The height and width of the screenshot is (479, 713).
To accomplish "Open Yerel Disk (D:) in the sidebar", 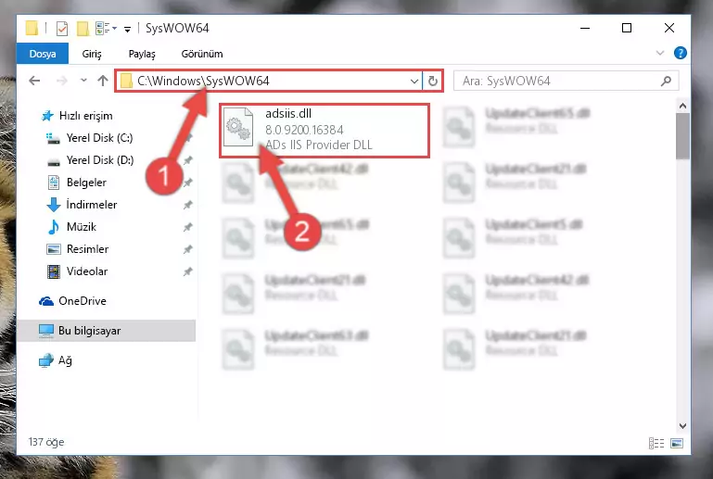I will point(91,160).
